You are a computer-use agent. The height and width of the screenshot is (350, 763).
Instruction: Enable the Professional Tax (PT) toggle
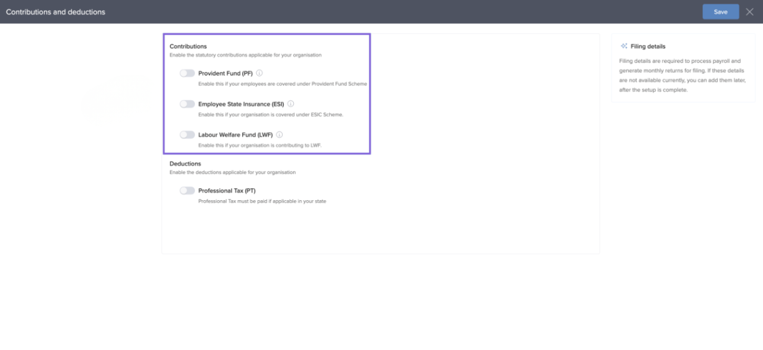coord(187,191)
